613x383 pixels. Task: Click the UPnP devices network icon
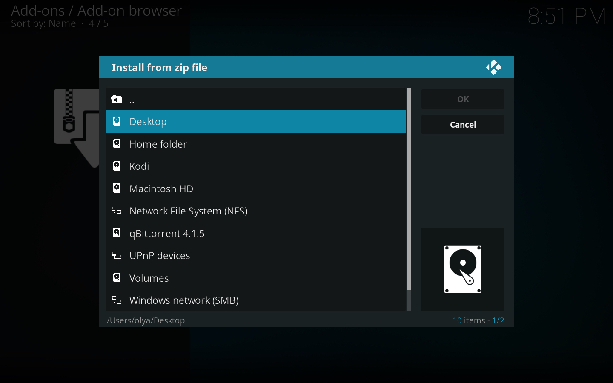(117, 256)
